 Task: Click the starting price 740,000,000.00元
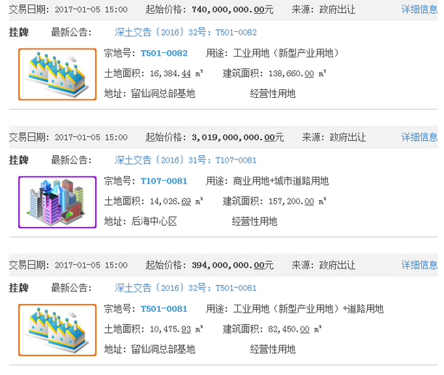(233, 10)
